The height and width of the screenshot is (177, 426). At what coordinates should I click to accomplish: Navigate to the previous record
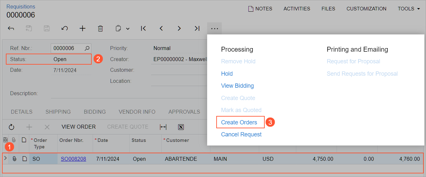[x=161, y=29]
